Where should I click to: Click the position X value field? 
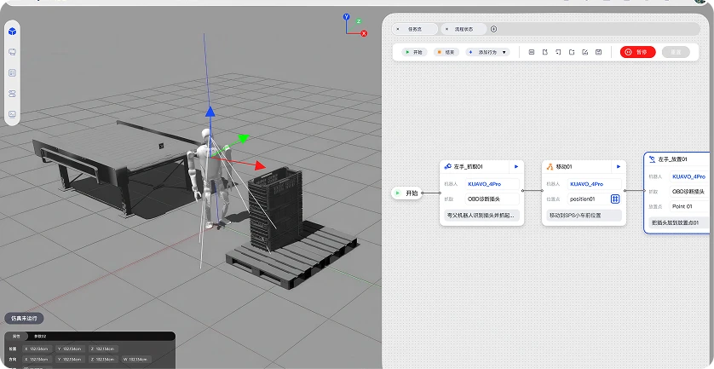[x=37, y=349]
